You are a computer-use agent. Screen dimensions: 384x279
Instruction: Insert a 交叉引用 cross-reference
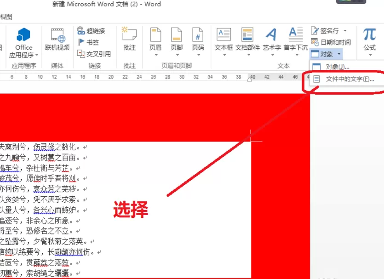point(94,54)
